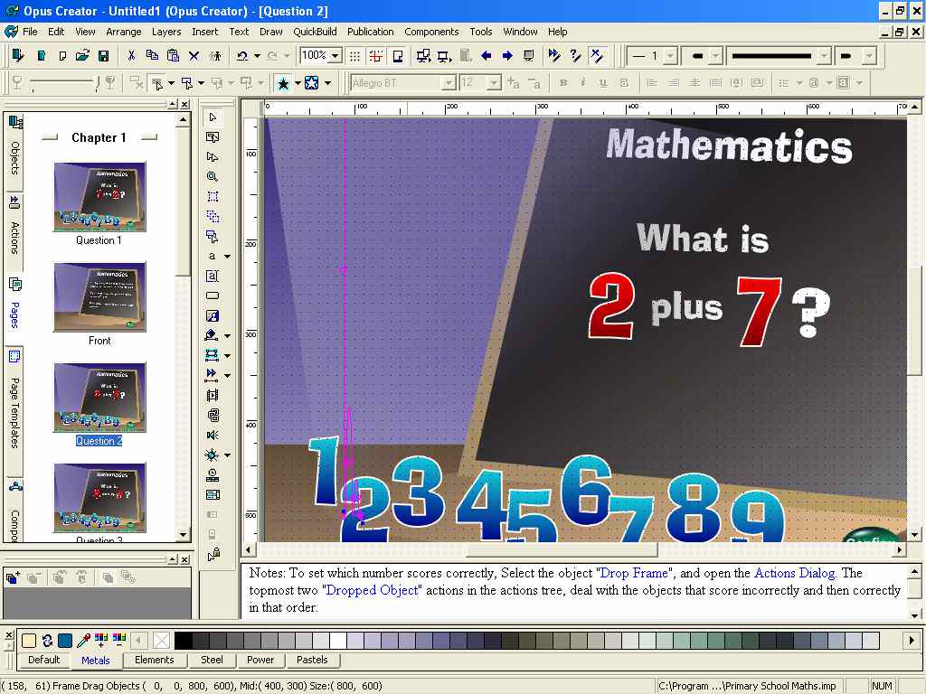Image resolution: width=926 pixels, height=694 pixels.
Task: Open the QuickBuild menu
Action: (315, 32)
